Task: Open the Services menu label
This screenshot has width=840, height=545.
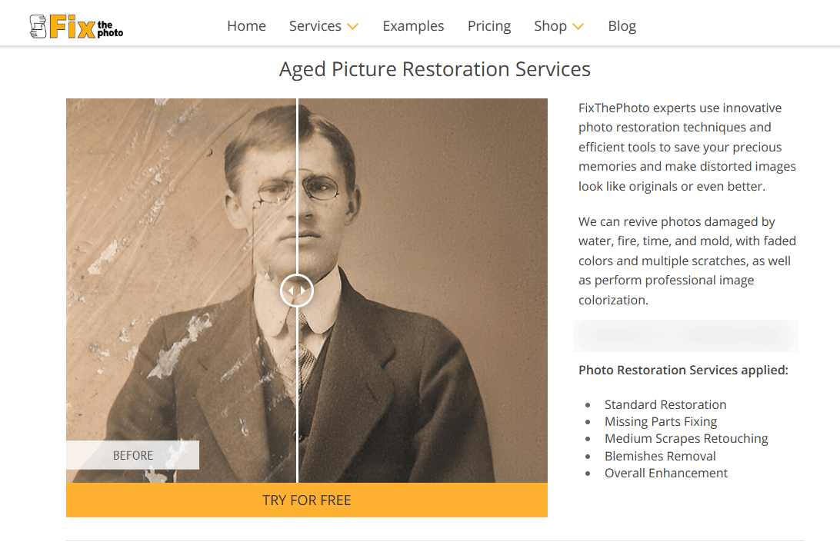Action: point(315,26)
